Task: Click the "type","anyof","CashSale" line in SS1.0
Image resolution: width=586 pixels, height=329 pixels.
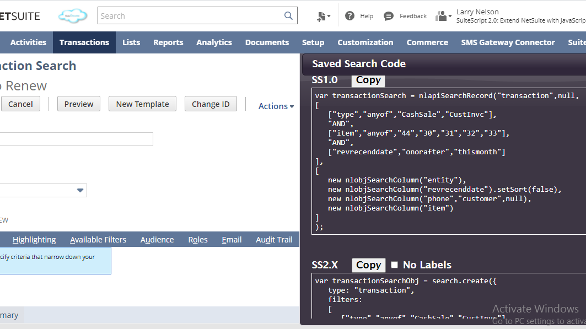Action: (412, 115)
